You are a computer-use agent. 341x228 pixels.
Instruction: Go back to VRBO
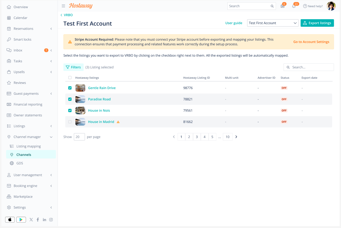67,15
